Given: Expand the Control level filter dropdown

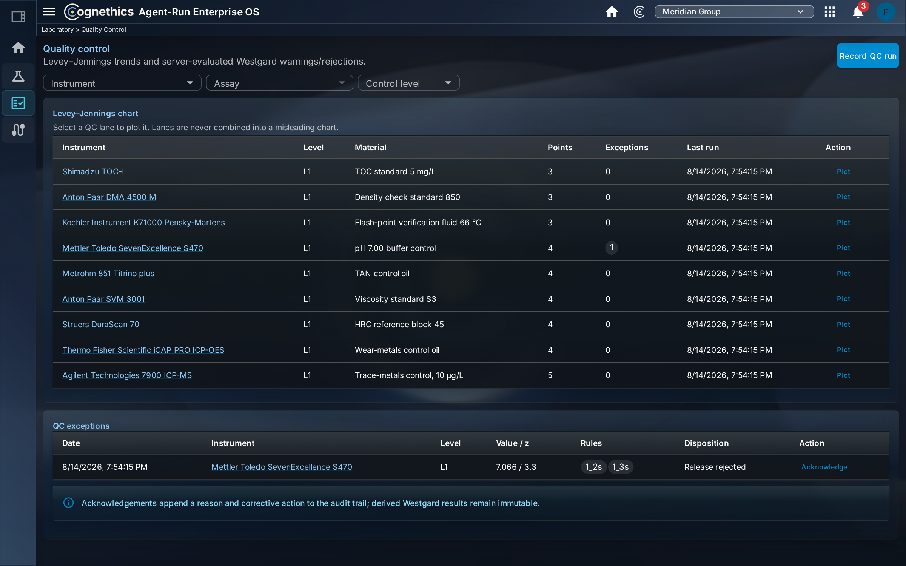Looking at the screenshot, I should (x=408, y=83).
